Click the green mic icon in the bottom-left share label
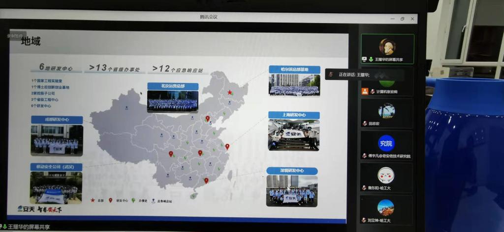This screenshot has width=504, height=232. (4, 227)
